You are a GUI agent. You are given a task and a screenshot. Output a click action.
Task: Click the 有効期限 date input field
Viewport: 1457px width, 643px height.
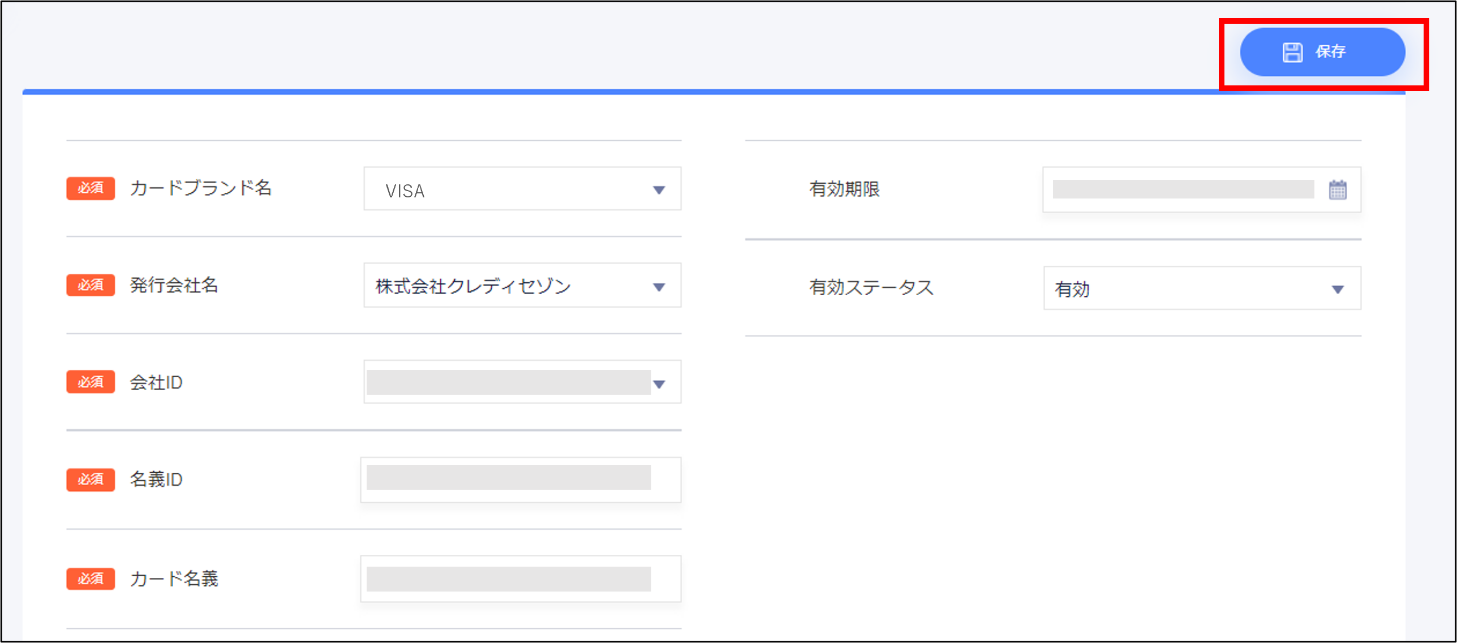(1183, 190)
